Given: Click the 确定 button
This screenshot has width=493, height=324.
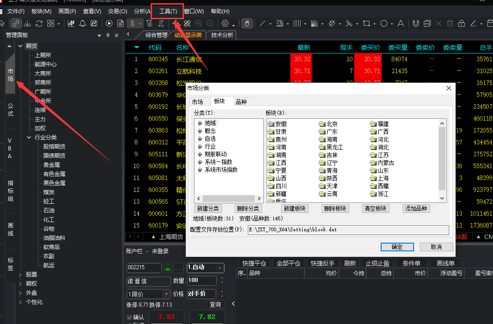Looking at the screenshot, I should coord(397,247).
